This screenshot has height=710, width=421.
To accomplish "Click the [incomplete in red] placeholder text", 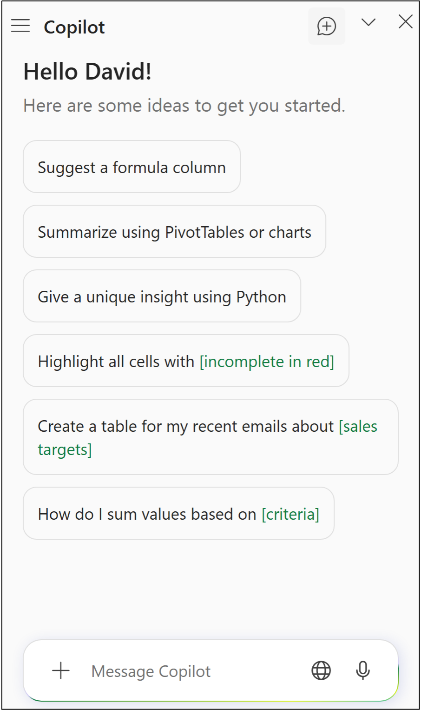I will click(x=267, y=362).
